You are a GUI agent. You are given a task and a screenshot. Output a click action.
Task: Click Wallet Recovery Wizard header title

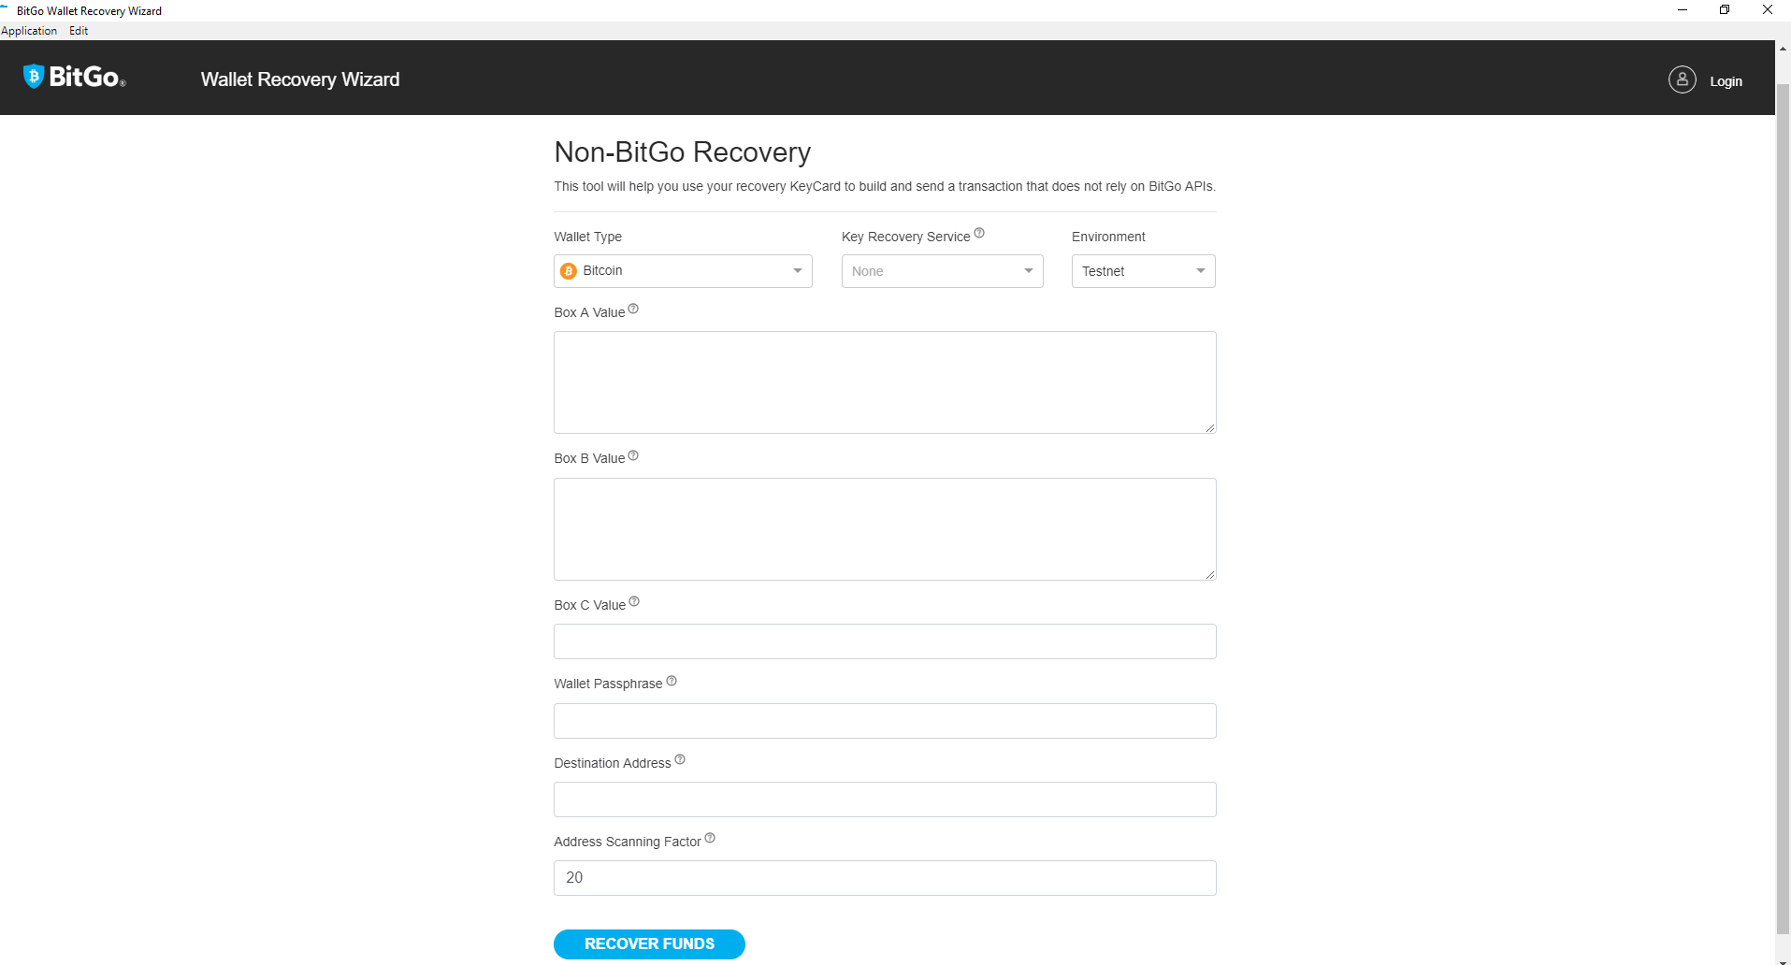pos(300,79)
